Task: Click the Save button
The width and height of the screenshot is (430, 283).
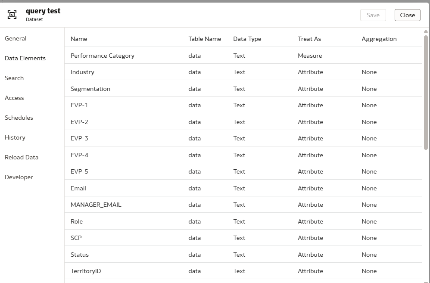Action: (373, 15)
